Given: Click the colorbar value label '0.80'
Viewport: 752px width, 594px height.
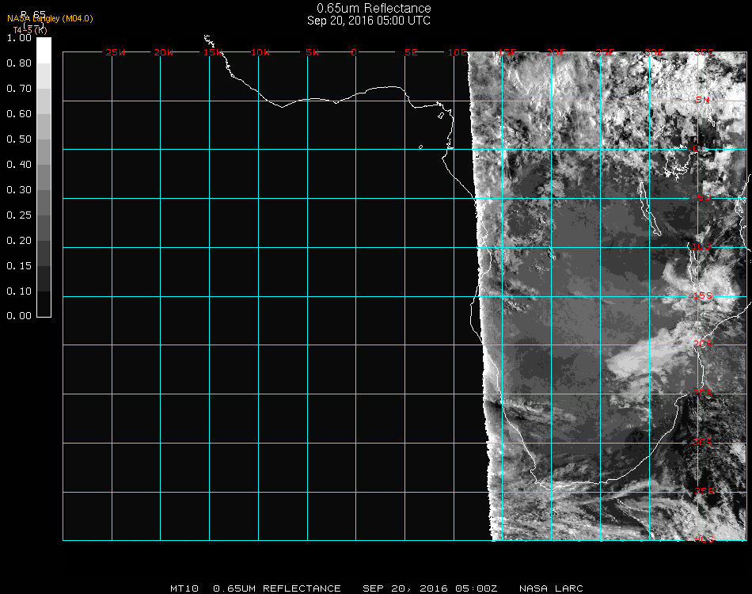Looking at the screenshot, I should click(x=19, y=63).
